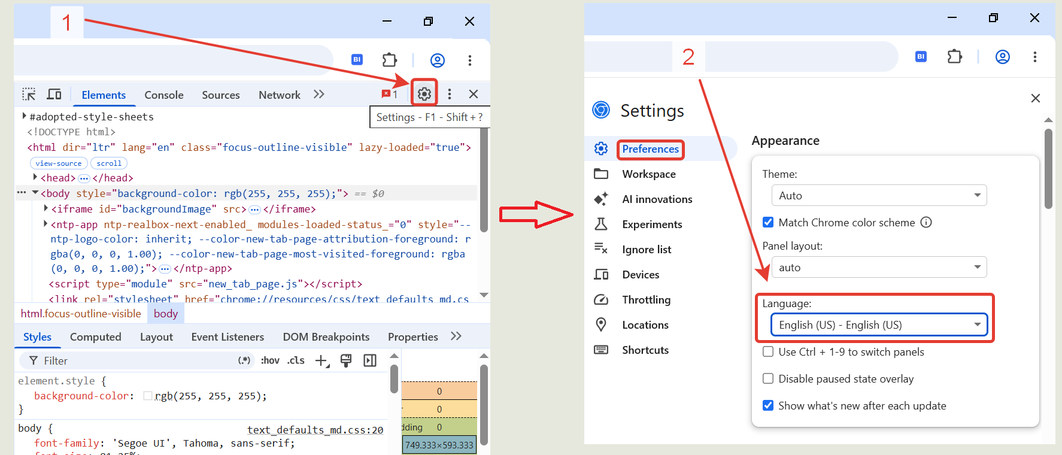Open DevTools settings gear icon
The image size is (1062, 455).
coord(424,94)
